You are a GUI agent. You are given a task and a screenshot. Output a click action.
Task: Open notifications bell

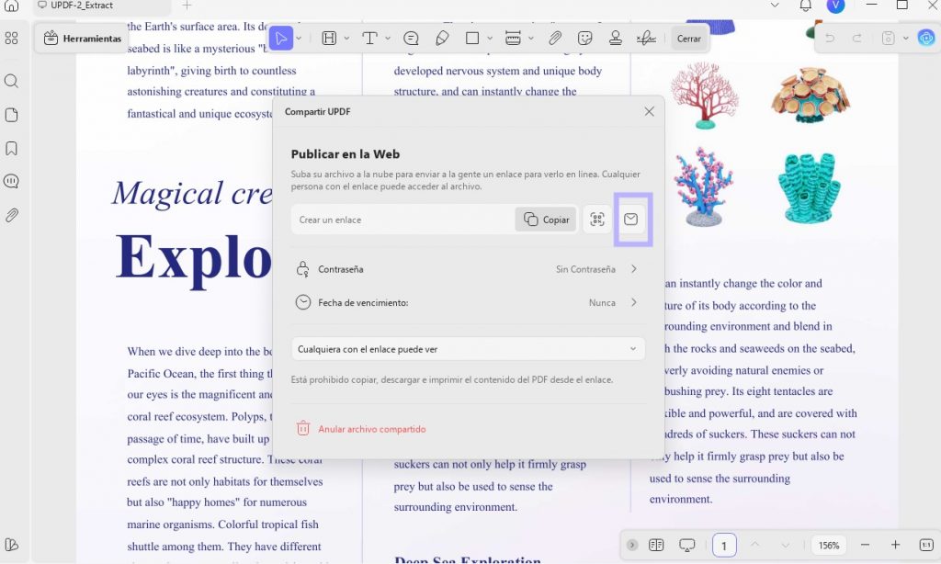[805, 6]
